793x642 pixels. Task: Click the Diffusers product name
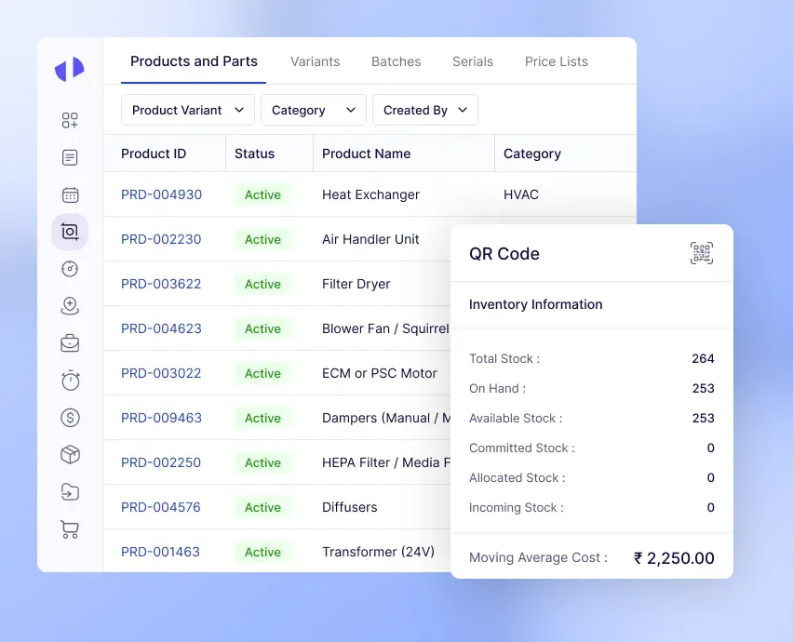[349, 507]
